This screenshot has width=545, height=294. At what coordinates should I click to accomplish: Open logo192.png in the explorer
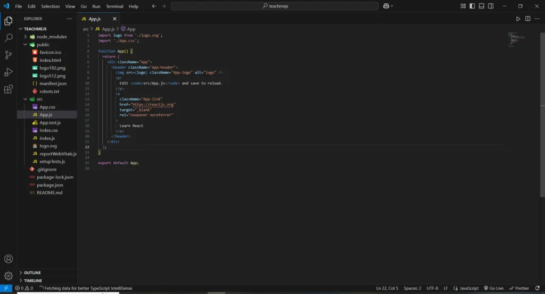(52, 68)
